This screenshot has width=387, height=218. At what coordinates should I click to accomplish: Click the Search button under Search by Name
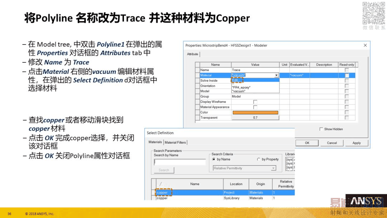click(164, 170)
